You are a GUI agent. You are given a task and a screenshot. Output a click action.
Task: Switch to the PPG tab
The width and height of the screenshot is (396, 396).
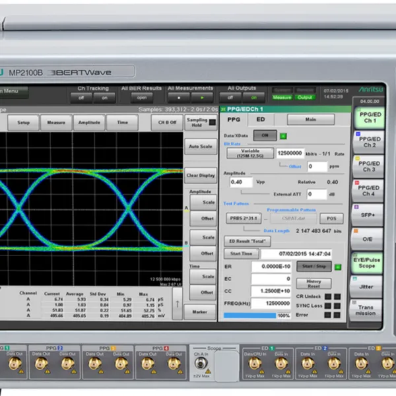234,119
